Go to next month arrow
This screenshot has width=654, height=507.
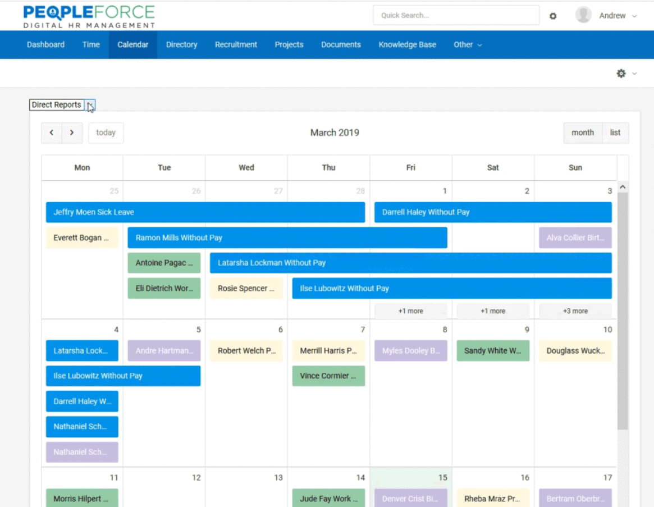pyautogui.click(x=72, y=133)
